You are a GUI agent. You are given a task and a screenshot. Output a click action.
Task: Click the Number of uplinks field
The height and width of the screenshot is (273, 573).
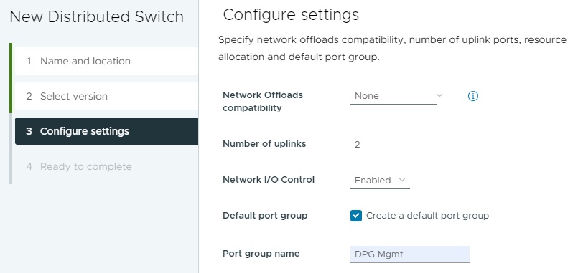pos(372,145)
